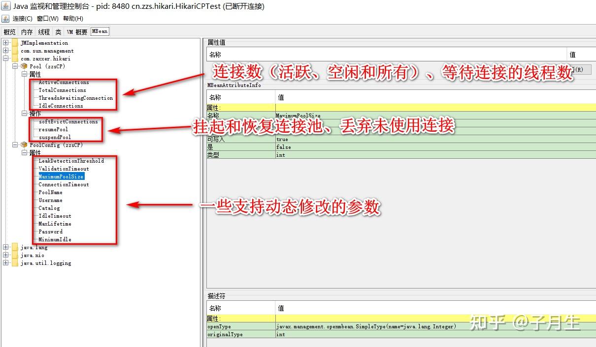Select the PoolConfig (zzsCP) bean icon
The image size is (596, 347).
click(24, 145)
